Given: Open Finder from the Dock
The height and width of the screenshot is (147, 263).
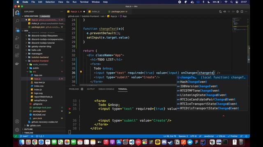Looking at the screenshot, I should click(x=22, y=142).
